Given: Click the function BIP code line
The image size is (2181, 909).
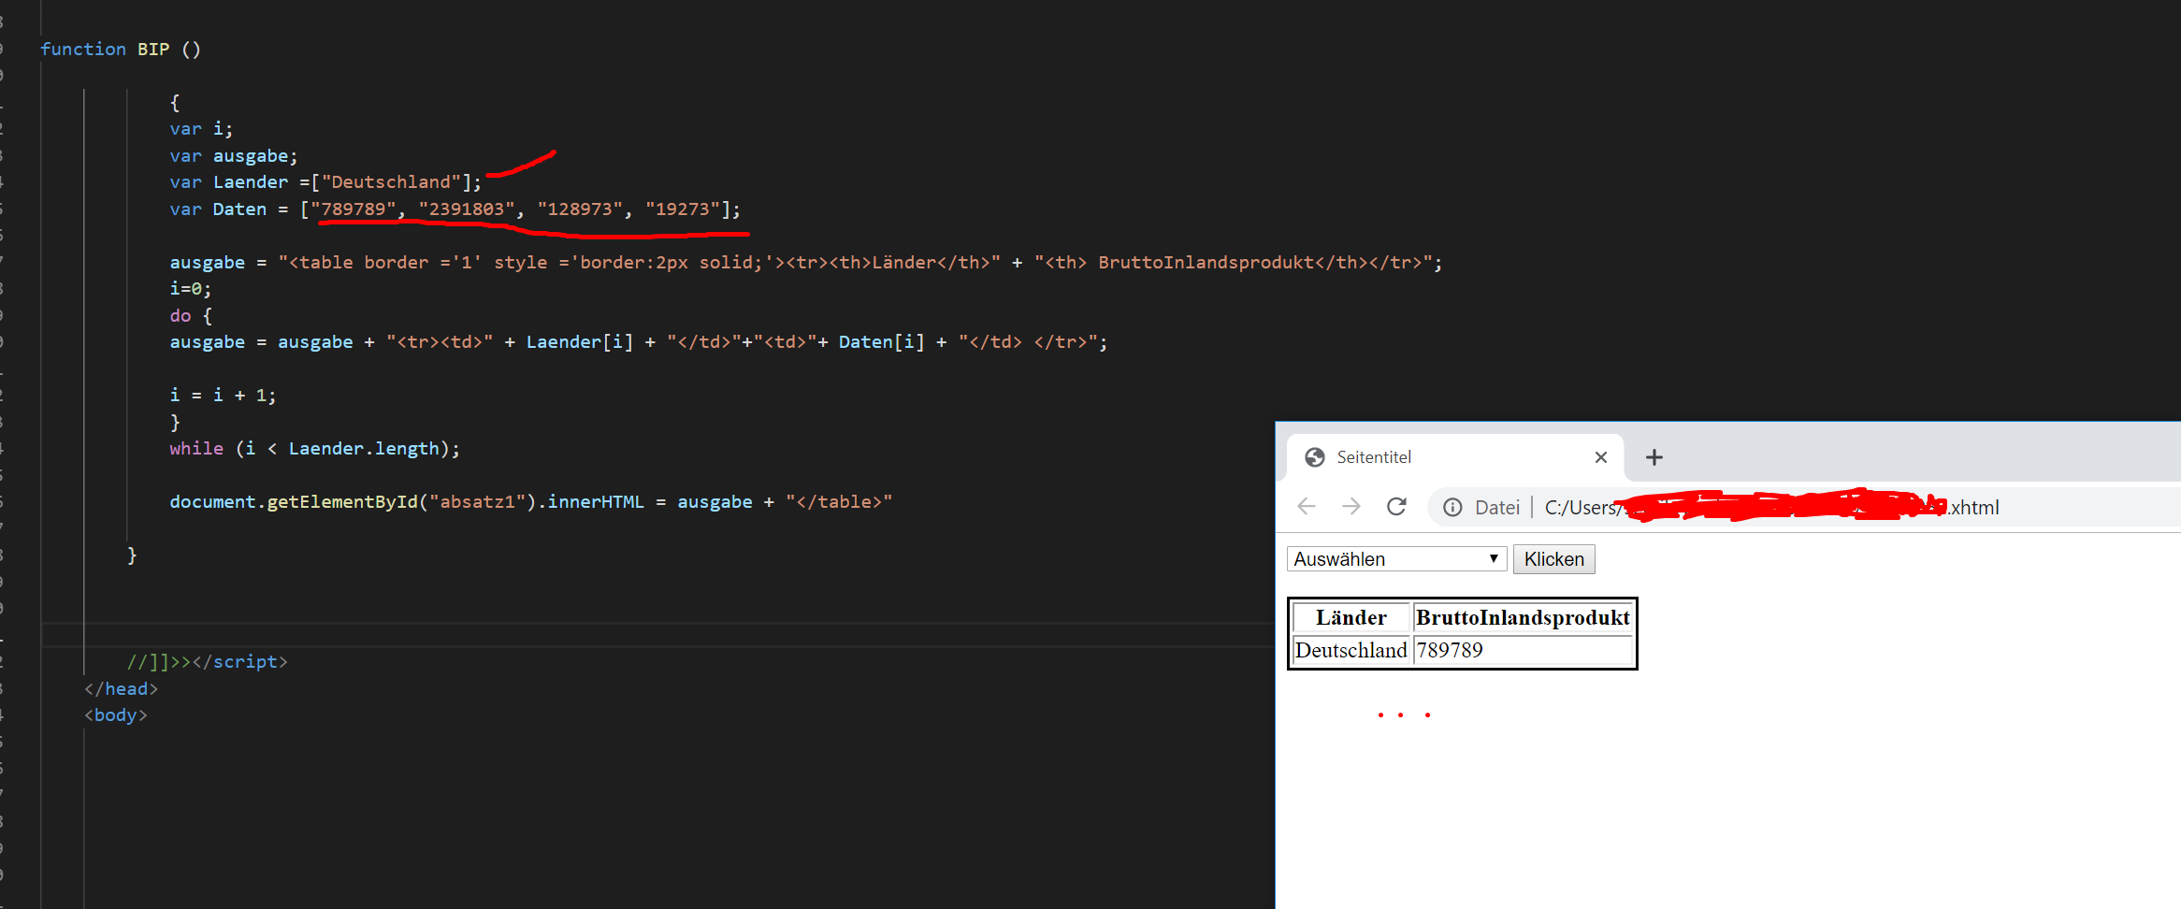Looking at the screenshot, I should [120, 49].
